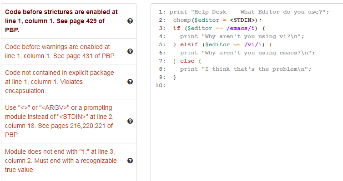
Task: Open help icon for module ending violation
Action: (x=130, y=161)
